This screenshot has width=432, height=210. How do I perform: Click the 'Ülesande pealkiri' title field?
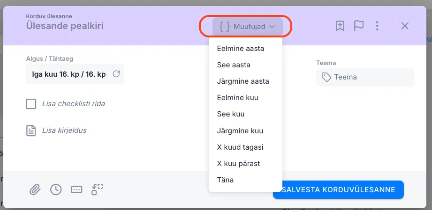point(65,26)
